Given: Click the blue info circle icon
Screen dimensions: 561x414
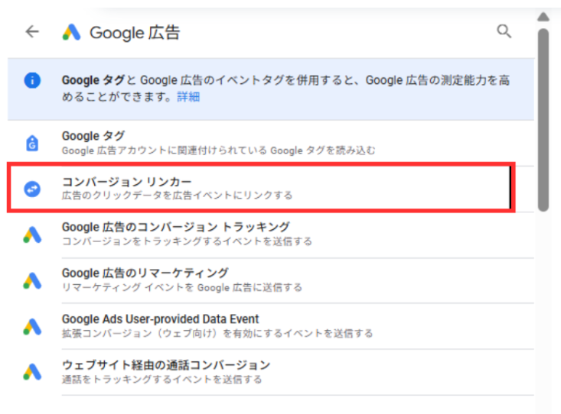Looking at the screenshot, I should [x=32, y=80].
